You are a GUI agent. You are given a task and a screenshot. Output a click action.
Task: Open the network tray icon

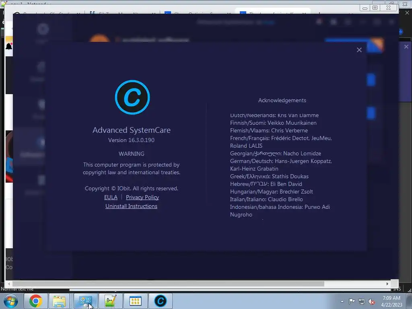362,302
